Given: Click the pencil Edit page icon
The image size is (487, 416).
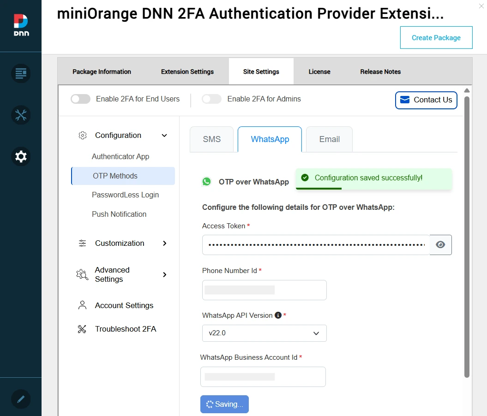Looking at the screenshot, I should click(x=21, y=399).
